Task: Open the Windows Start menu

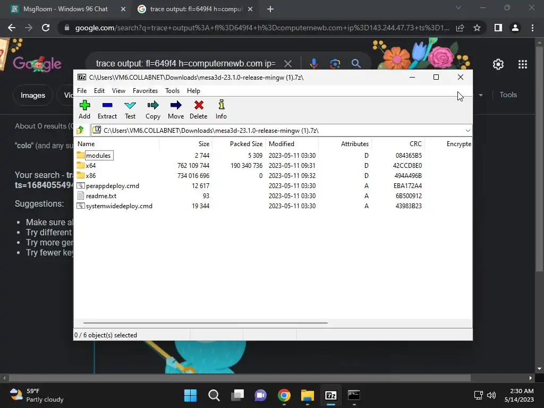Action: point(190,395)
